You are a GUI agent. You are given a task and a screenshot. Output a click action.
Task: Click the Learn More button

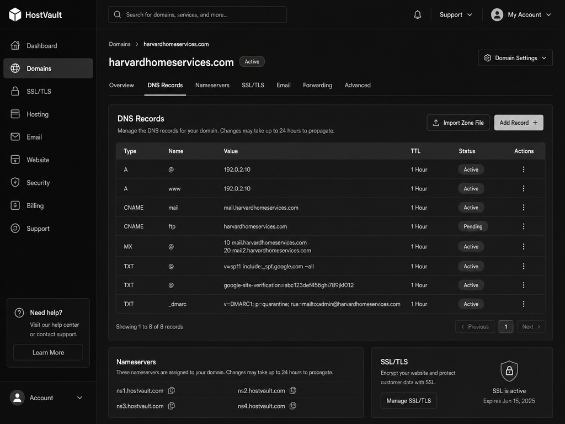click(49, 352)
